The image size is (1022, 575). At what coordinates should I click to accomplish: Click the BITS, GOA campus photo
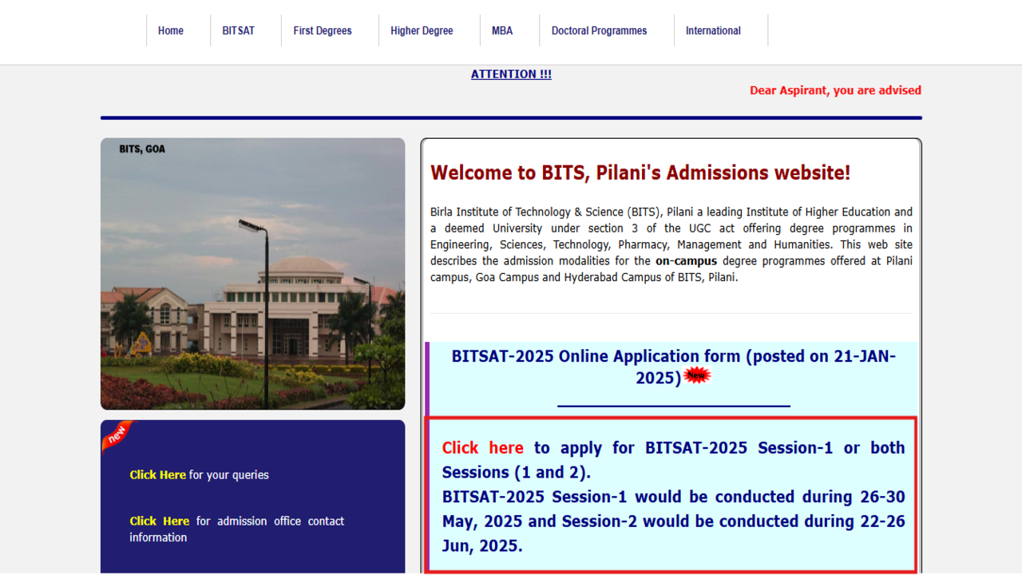click(252, 274)
